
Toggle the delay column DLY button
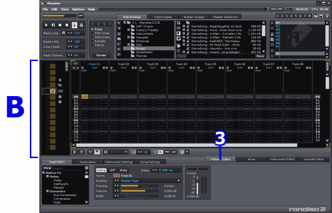174,152
